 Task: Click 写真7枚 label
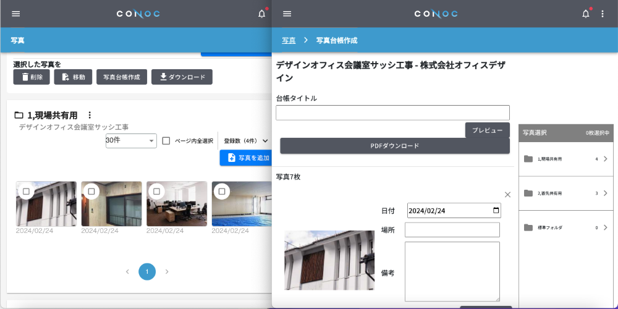point(288,177)
